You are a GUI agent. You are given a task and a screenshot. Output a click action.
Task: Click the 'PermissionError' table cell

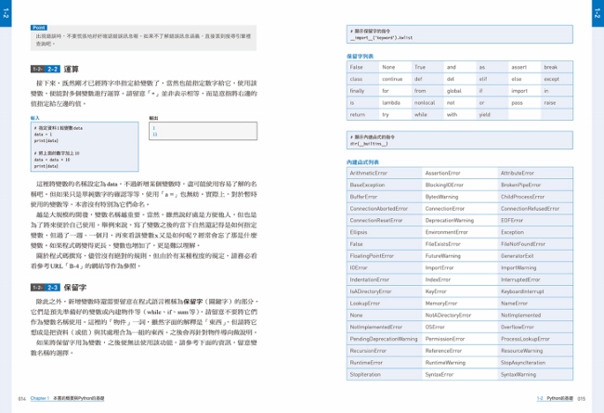(460, 339)
